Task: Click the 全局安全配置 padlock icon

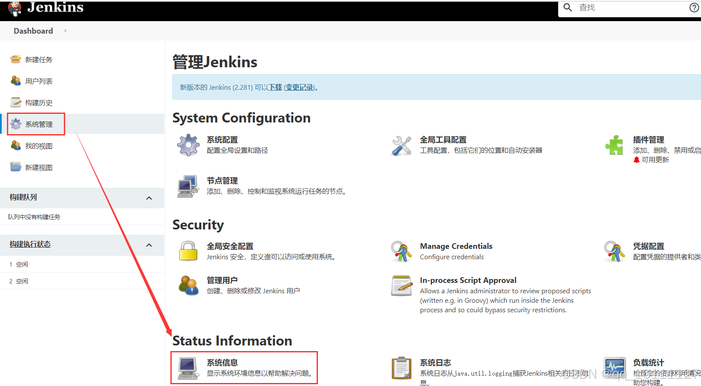Action: tap(188, 251)
